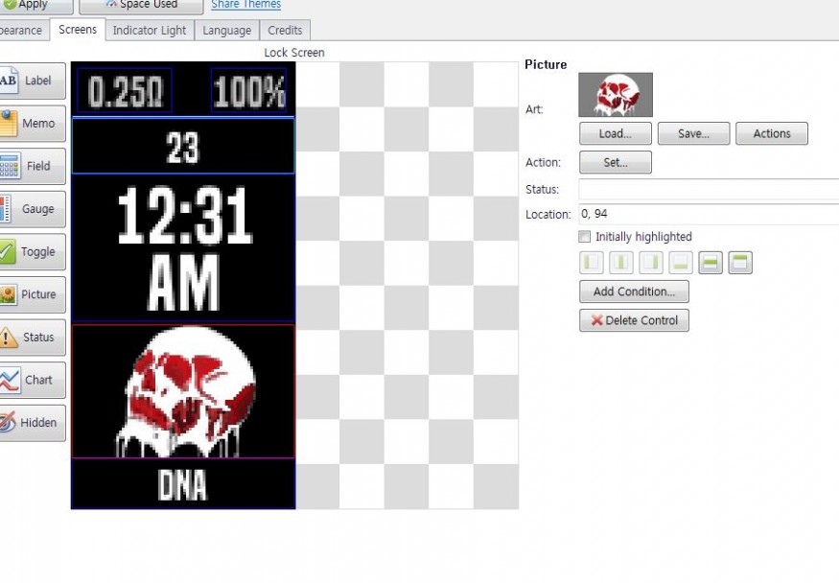The image size is (839, 583).
Task: Switch to the Screens tab
Action: point(78,30)
